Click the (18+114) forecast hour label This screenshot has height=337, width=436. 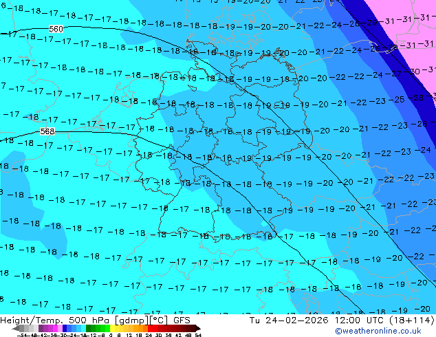(411, 320)
